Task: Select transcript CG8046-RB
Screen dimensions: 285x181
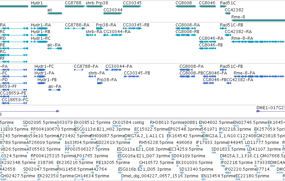Action: [207, 48]
